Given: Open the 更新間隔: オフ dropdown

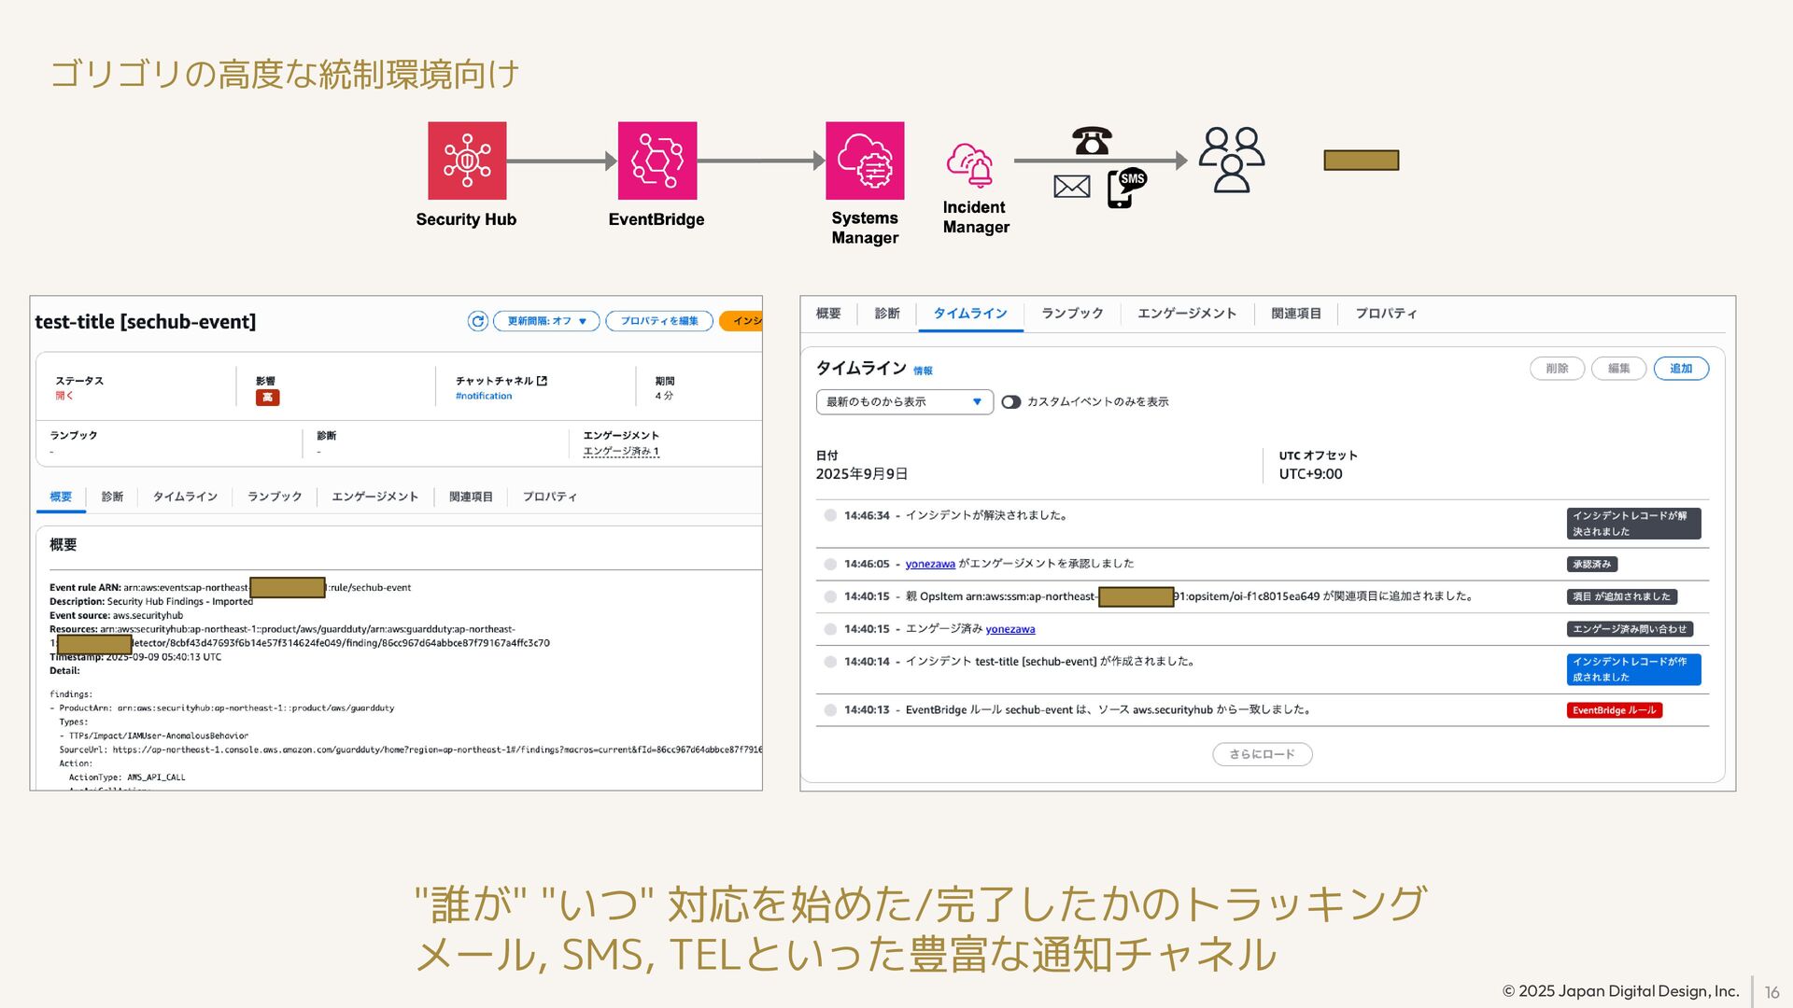Looking at the screenshot, I should 546,321.
